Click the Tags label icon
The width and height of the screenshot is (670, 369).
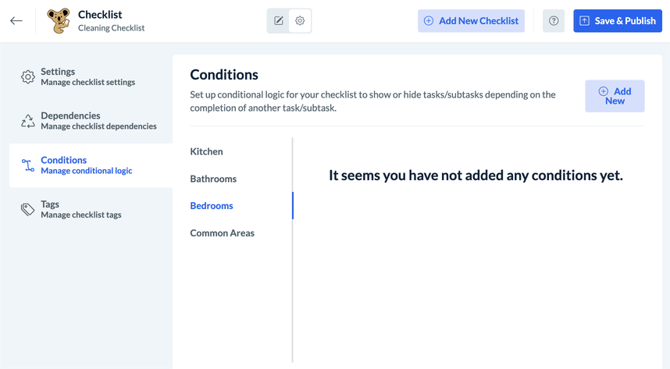[28, 209]
